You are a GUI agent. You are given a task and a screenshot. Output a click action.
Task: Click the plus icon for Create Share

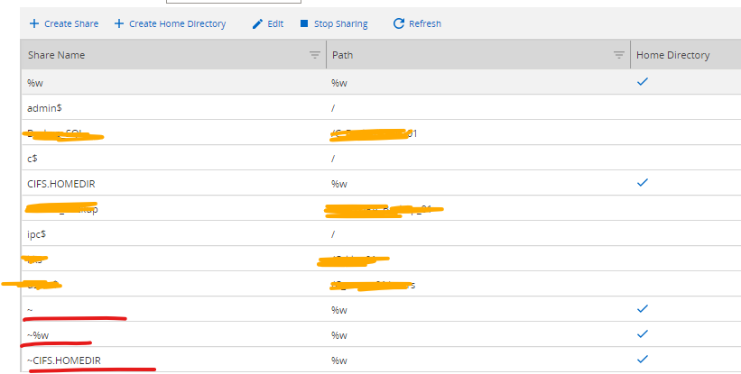coord(34,23)
